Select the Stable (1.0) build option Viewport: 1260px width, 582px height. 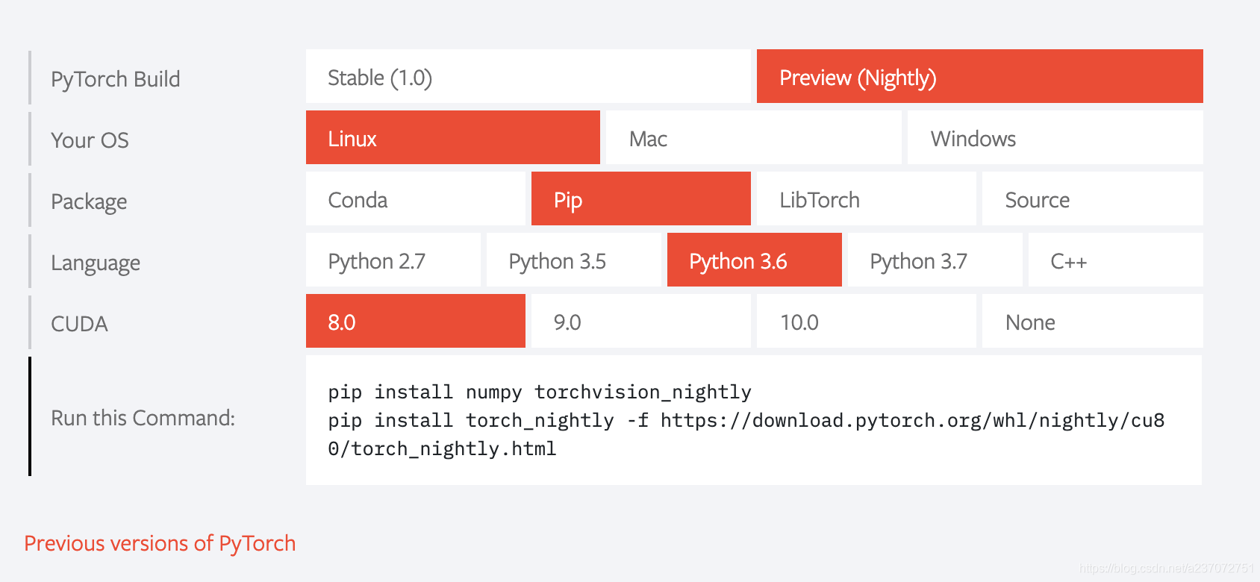(528, 77)
